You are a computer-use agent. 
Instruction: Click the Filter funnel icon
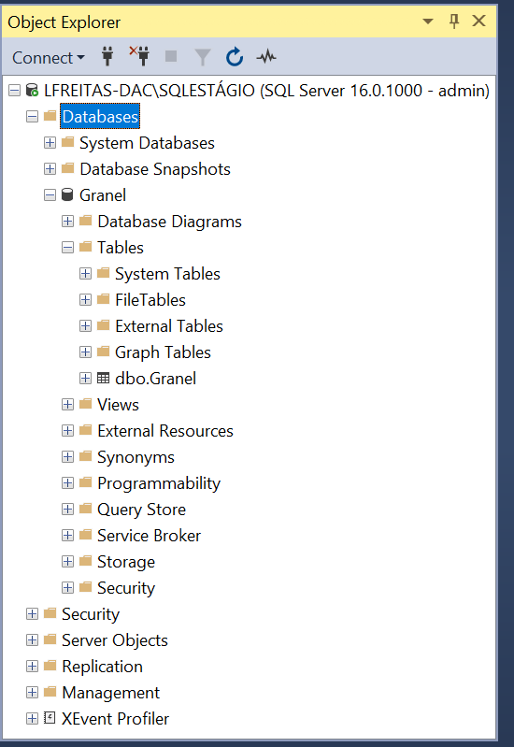(x=203, y=57)
